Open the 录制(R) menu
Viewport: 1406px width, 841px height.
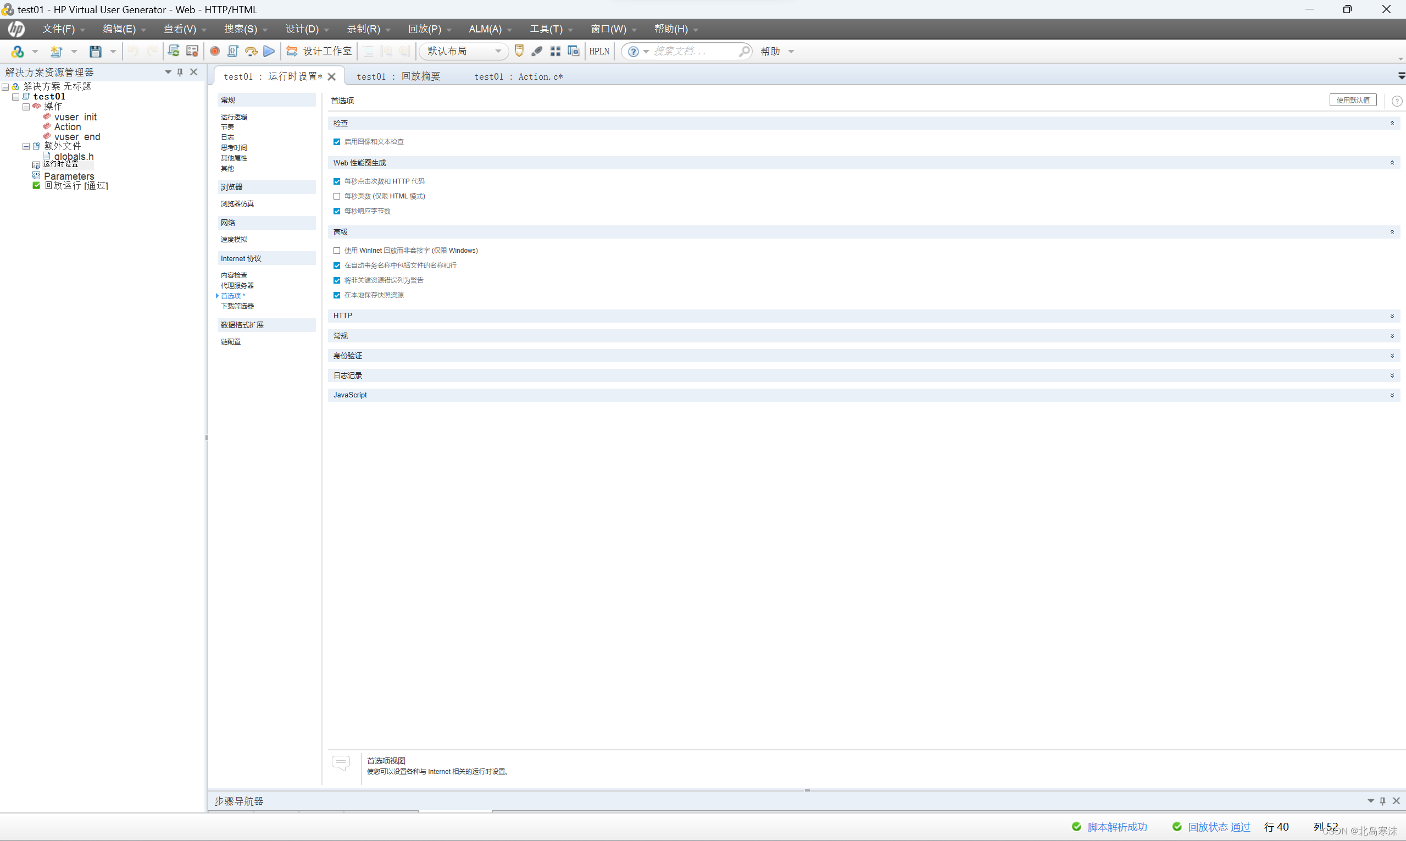pos(364,29)
